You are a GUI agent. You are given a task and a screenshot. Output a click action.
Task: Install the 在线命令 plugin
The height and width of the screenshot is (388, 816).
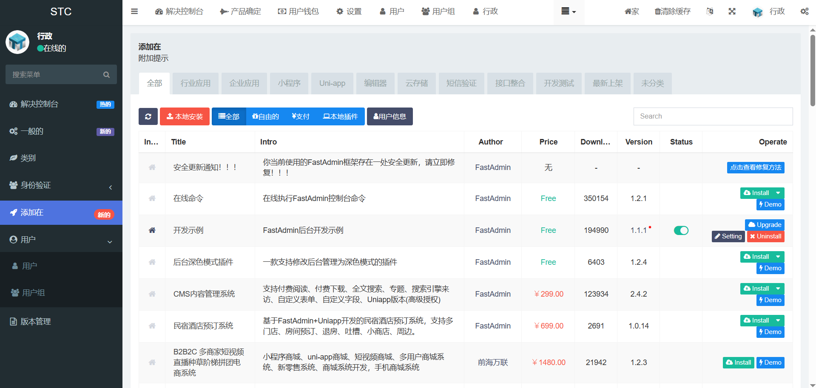tap(756, 193)
